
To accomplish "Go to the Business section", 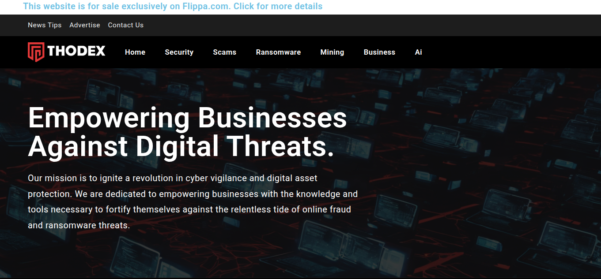I will click(x=379, y=52).
